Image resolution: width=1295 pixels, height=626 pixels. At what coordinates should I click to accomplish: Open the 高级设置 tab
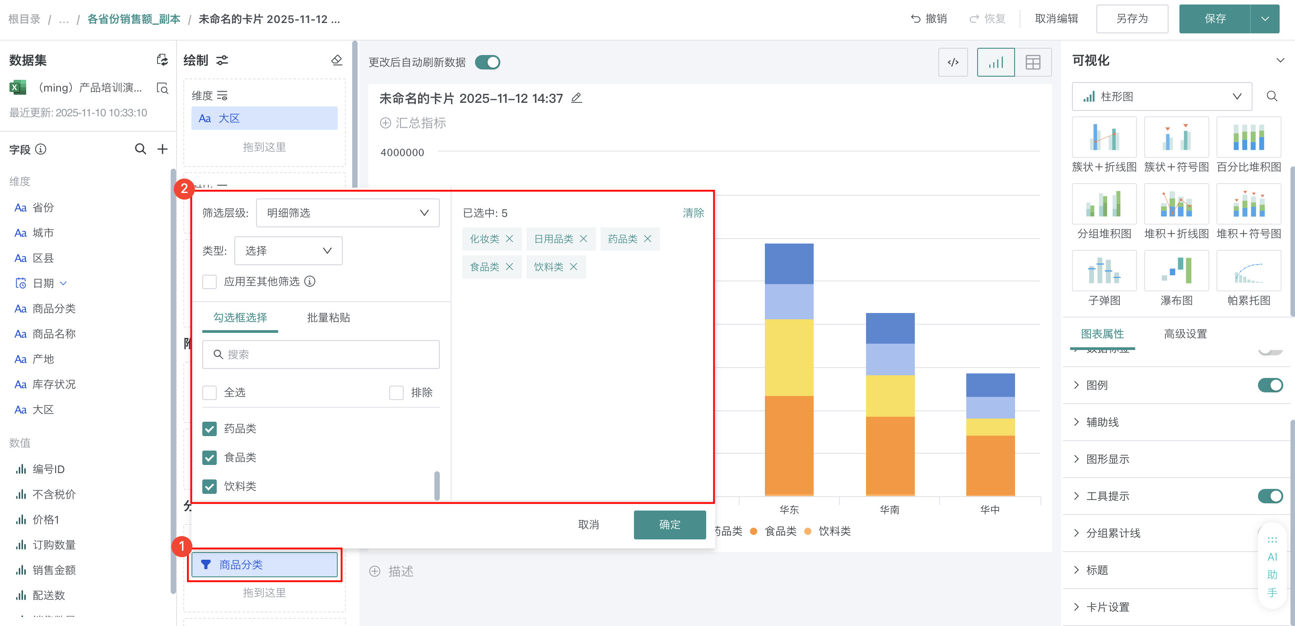click(1185, 334)
